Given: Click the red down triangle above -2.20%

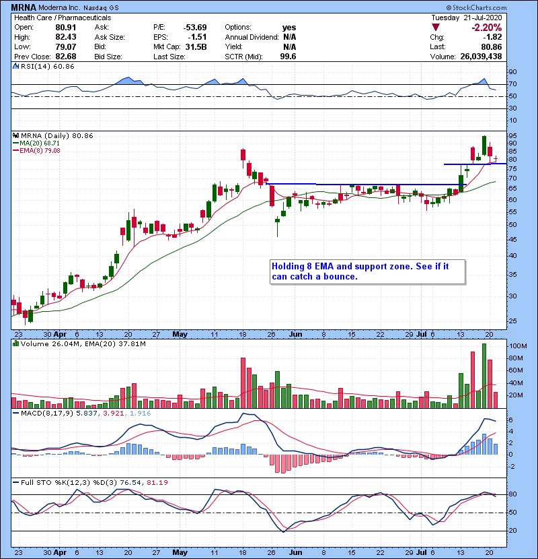Looking at the screenshot, I should [x=436, y=28].
